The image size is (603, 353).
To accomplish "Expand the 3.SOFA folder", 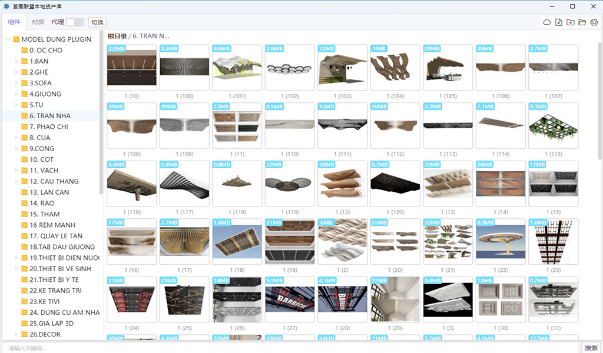I will [16, 83].
